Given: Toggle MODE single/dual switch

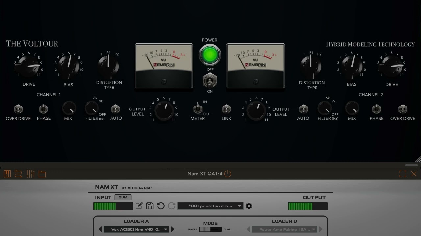Looking at the screenshot, I should [x=210, y=229].
